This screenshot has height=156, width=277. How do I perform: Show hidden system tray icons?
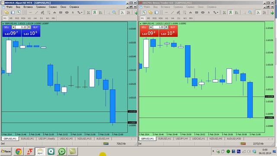(213, 151)
